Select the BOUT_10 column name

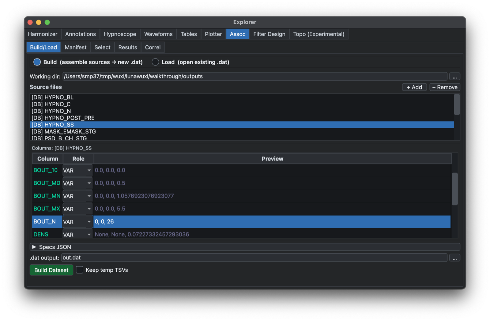(46, 170)
